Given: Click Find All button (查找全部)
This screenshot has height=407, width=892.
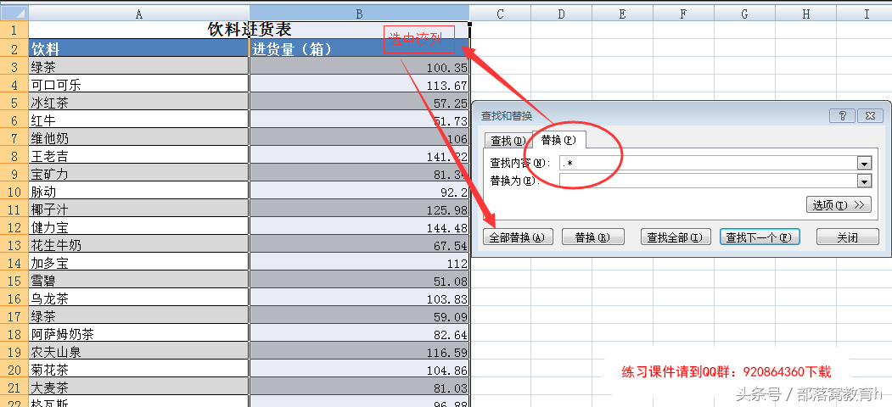Looking at the screenshot, I should click(676, 237).
